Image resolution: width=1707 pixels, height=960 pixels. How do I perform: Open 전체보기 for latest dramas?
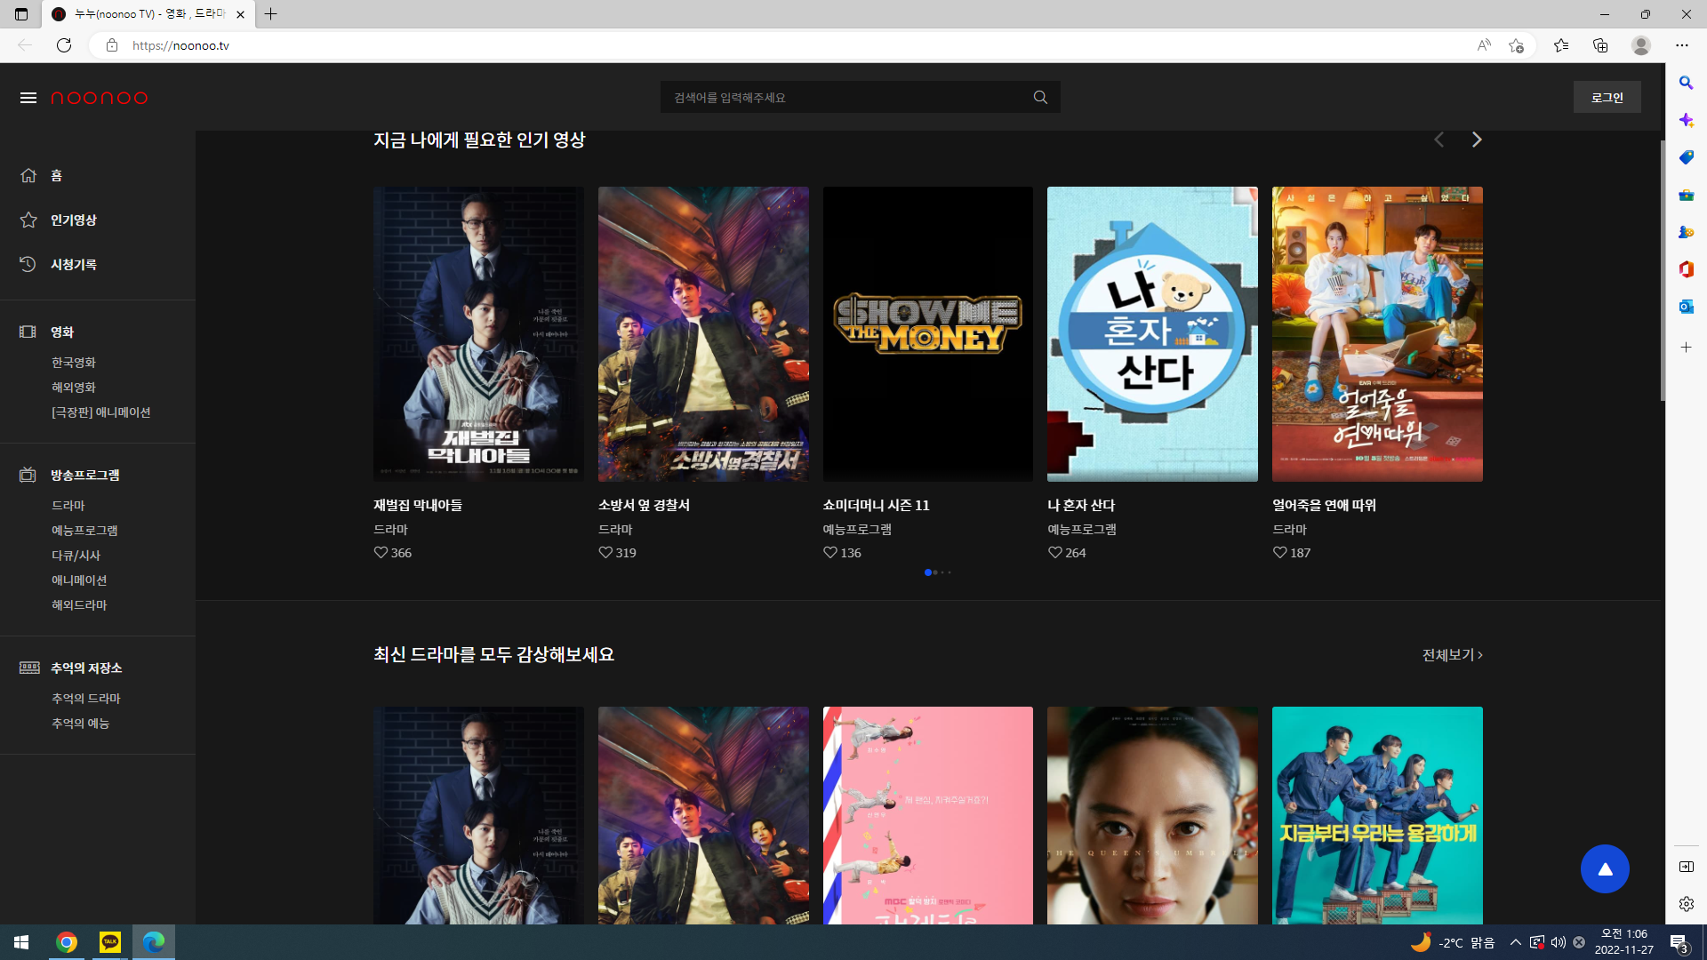point(1453,655)
